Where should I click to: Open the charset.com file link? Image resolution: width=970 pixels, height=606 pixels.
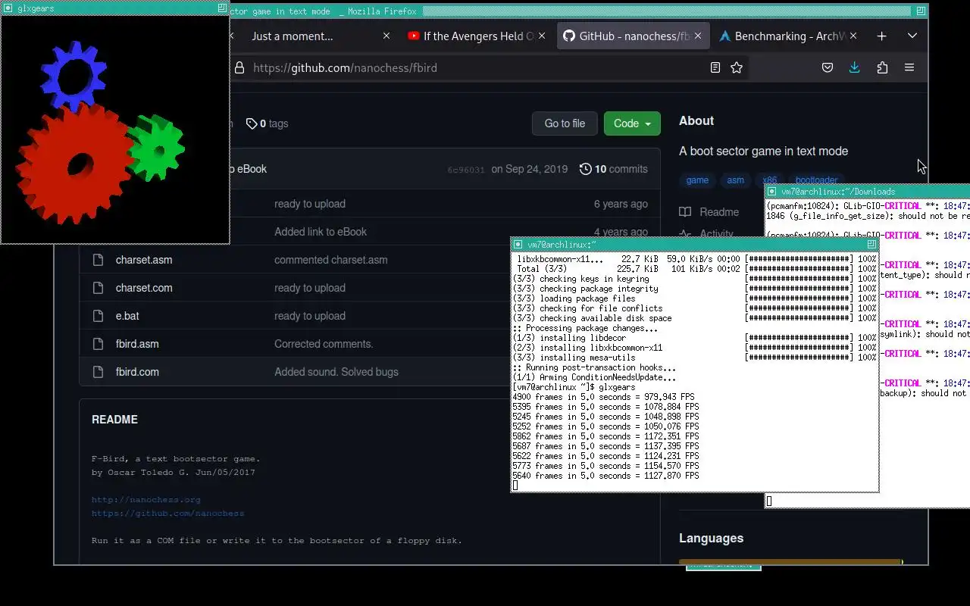pos(144,288)
